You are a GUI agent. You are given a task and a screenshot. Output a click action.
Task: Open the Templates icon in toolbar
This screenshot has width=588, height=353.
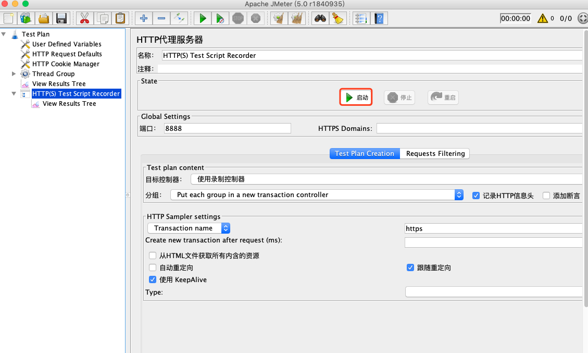[x=26, y=18]
